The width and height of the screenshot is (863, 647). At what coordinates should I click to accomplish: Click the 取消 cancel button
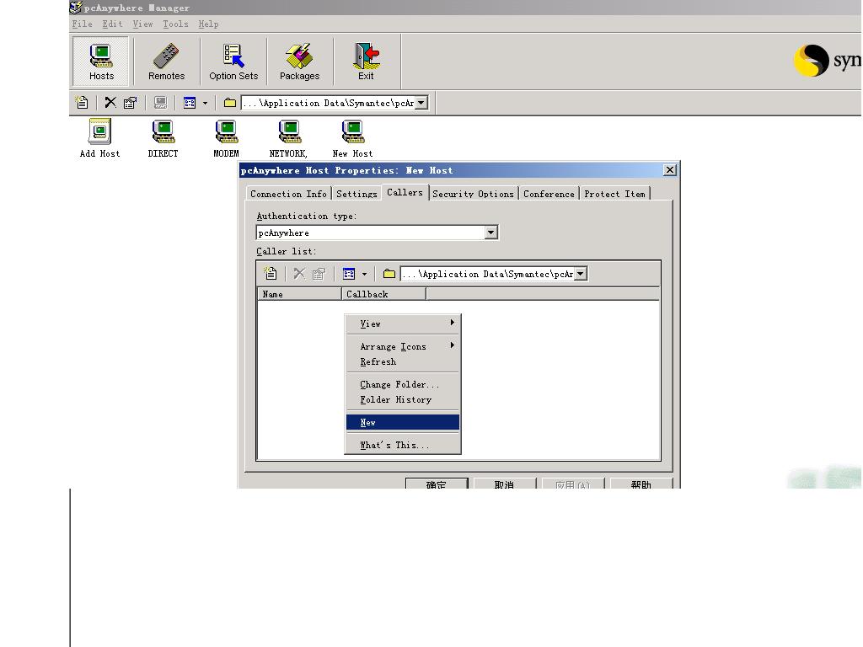click(x=505, y=484)
